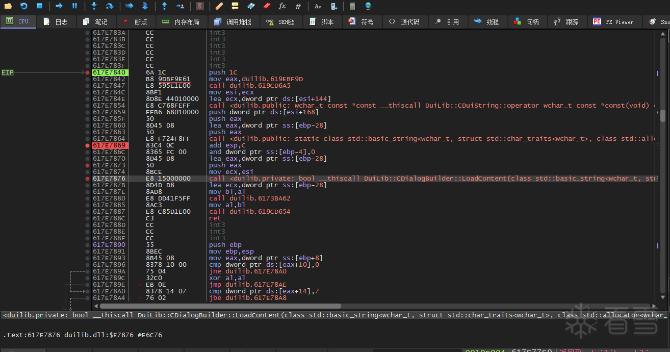Pause execution in the toolbar
Viewport: 670px width, 352px height.
click(74, 6)
